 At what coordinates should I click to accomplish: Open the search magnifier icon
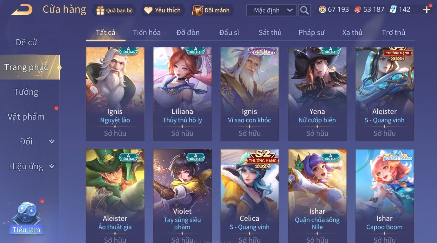click(x=304, y=10)
